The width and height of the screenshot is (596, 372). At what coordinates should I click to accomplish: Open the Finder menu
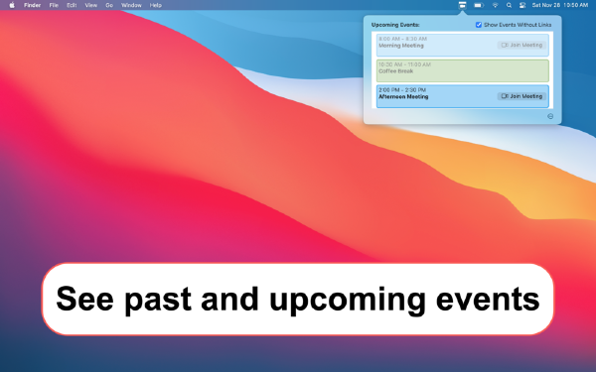pyautogui.click(x=33, y=5)
